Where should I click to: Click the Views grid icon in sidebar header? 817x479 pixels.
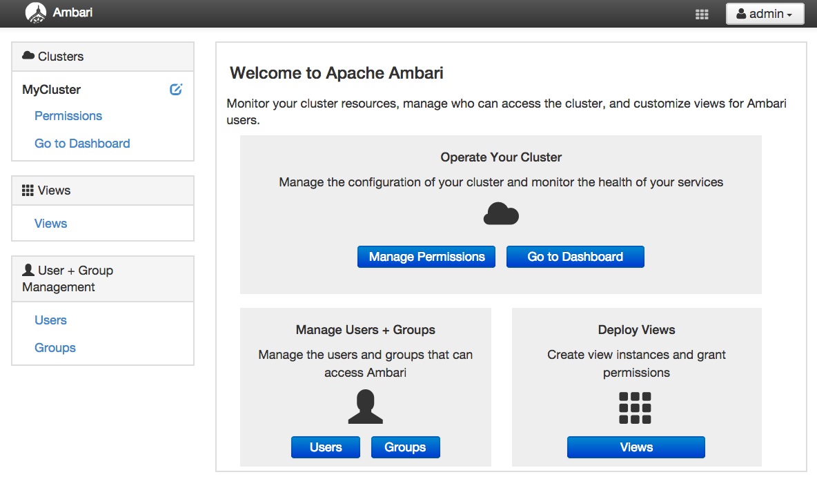point(28,190)
